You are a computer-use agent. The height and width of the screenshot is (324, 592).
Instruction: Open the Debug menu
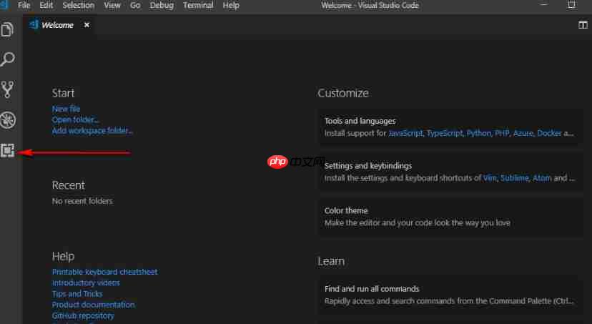(162, 5)
